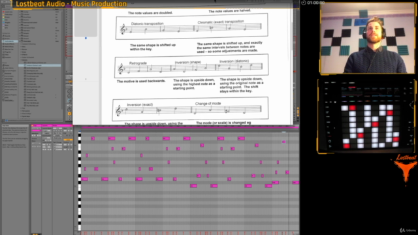Click the velocity lane below piano roll

click(189, 233)
